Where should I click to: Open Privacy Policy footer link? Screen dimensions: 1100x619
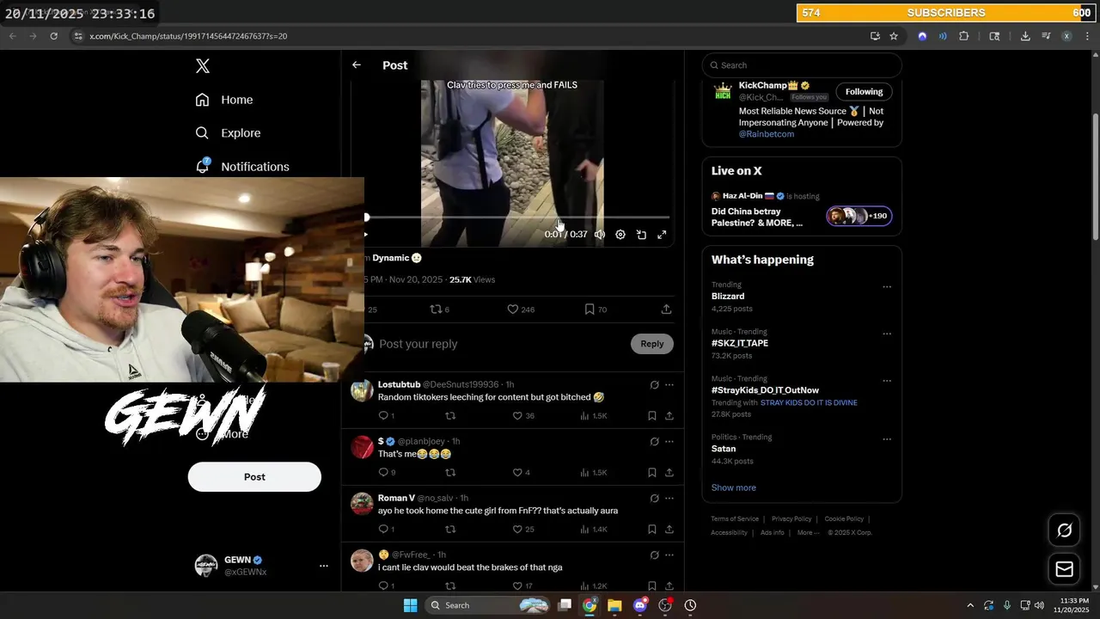[791, 519]
